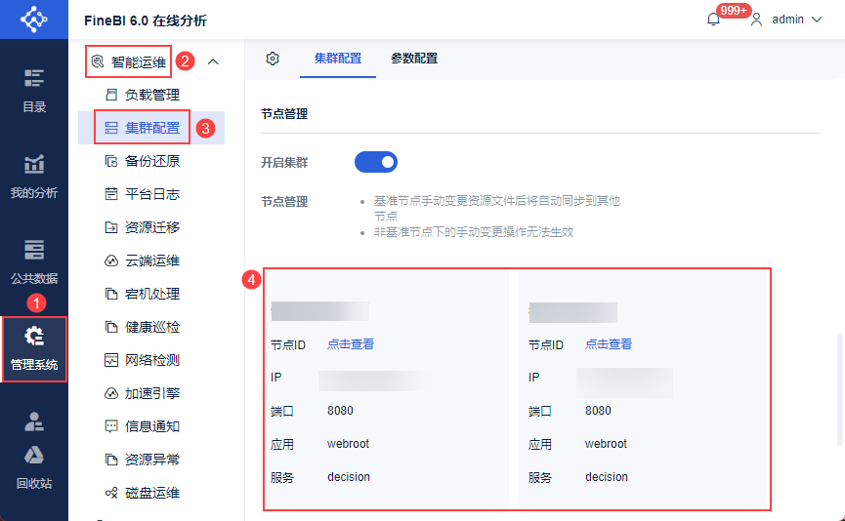This screenshot has height=521, width=845.
Task: Open 回收站 recycle bin icon
Action: [x=34, y=456]
